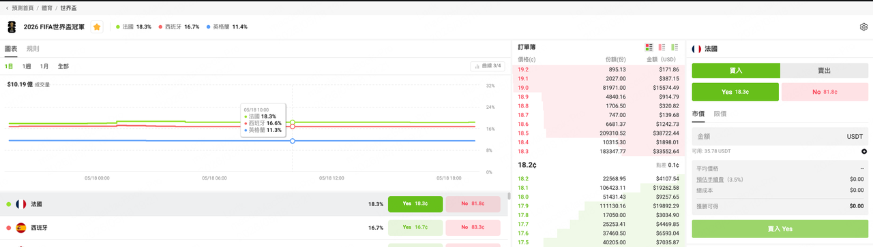873x247 pixels.
Task: Click the buy order at price 17.9
Action: (598, 206)
